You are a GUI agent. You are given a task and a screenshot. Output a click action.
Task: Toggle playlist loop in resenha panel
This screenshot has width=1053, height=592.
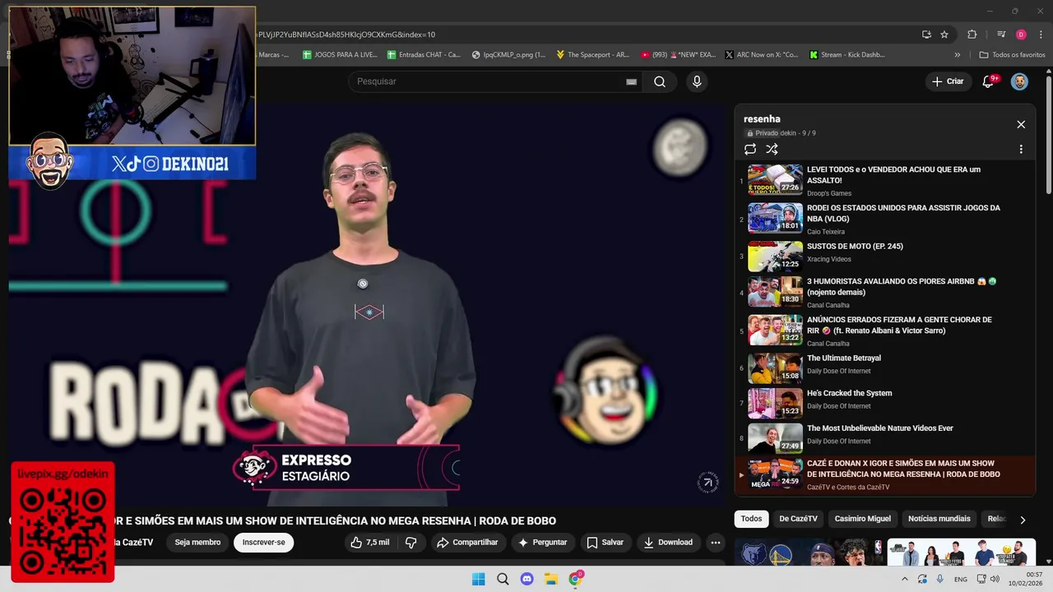750,149
